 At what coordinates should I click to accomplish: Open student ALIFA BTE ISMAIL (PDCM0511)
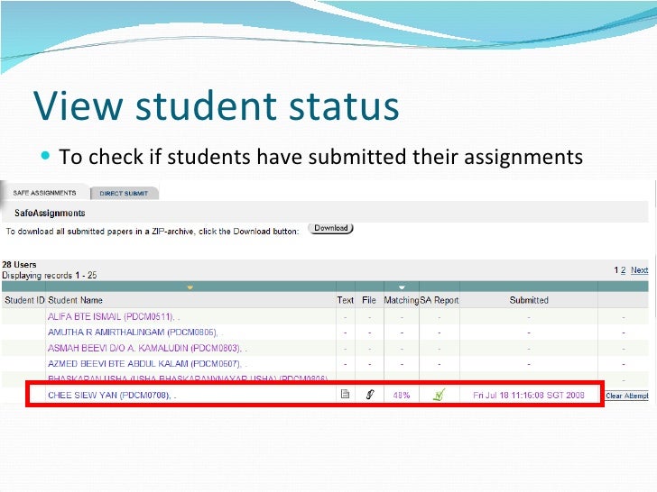[x=111, y=316]
